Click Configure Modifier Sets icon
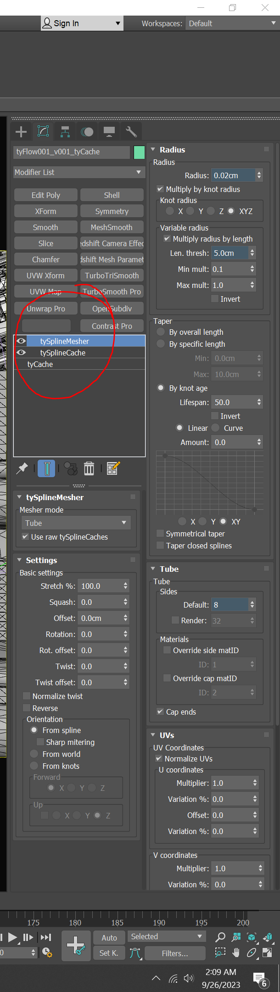 [x=113, y=468]
